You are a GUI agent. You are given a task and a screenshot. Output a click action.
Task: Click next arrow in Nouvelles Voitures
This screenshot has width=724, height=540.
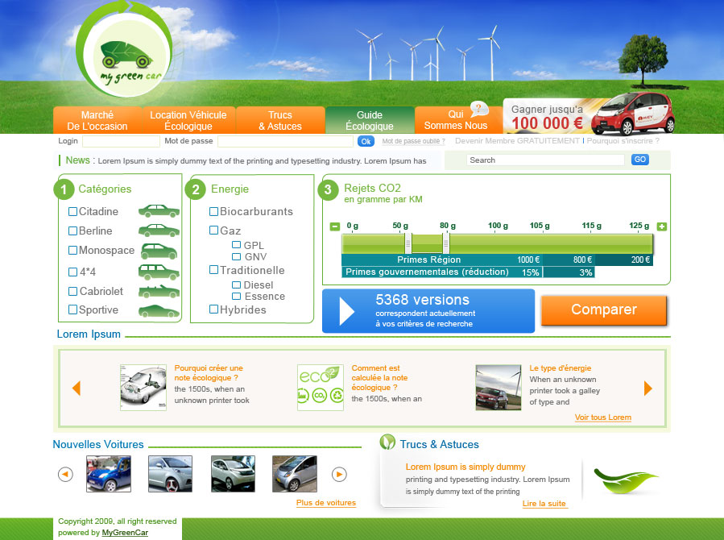tap(340, 475)
